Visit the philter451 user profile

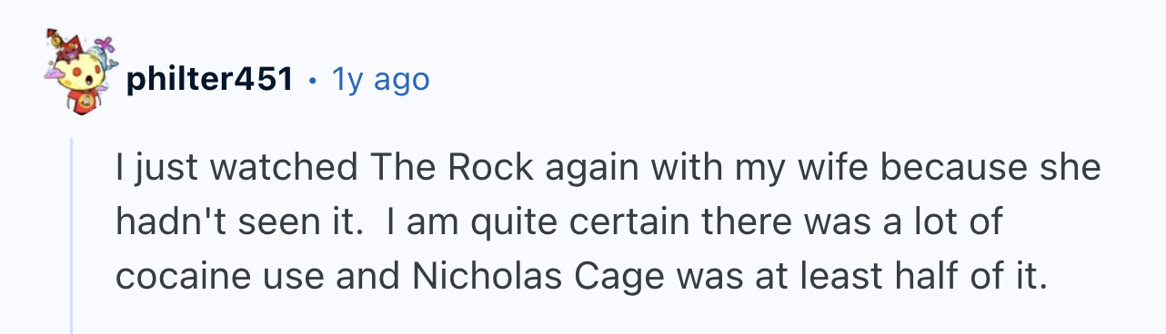coord(210,81)
